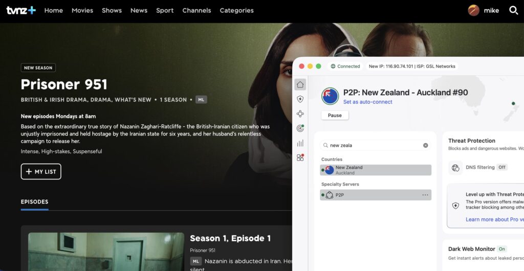Click the TVNZ+ logo
Image resolution: width=524 pixels, height=271 pixels.
20,10
